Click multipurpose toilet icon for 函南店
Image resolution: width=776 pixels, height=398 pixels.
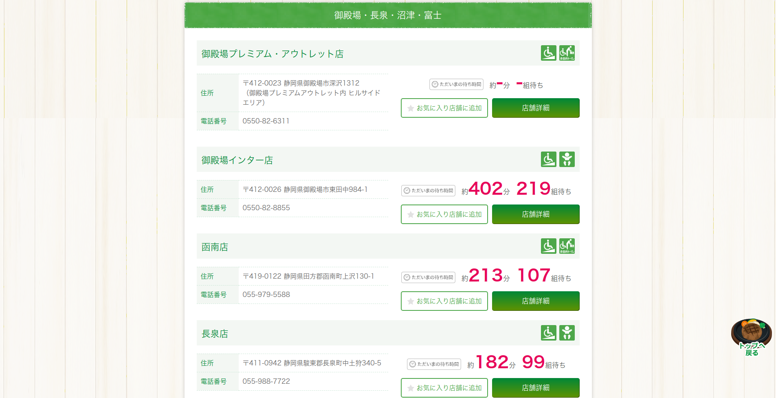pos(567,246)
